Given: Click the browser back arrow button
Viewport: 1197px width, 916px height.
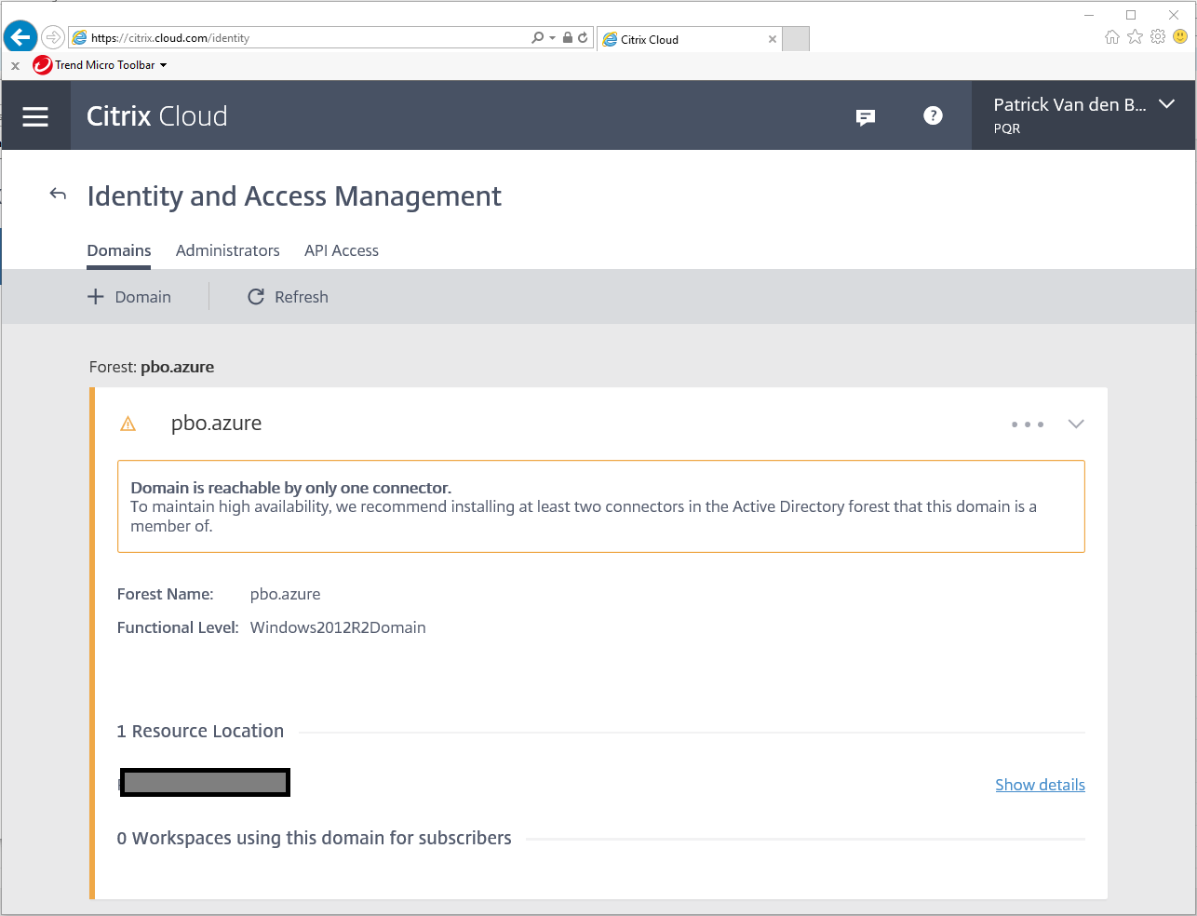Looking at the screenshot, I should [x=20, y=37].
